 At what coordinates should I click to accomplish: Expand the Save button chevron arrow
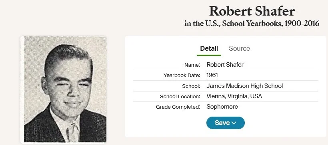coord(234,123)
